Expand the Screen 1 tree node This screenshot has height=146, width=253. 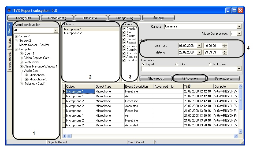17,36
